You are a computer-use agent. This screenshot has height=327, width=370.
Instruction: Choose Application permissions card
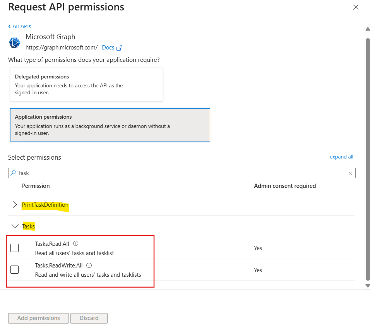click(x=110, y=125)
